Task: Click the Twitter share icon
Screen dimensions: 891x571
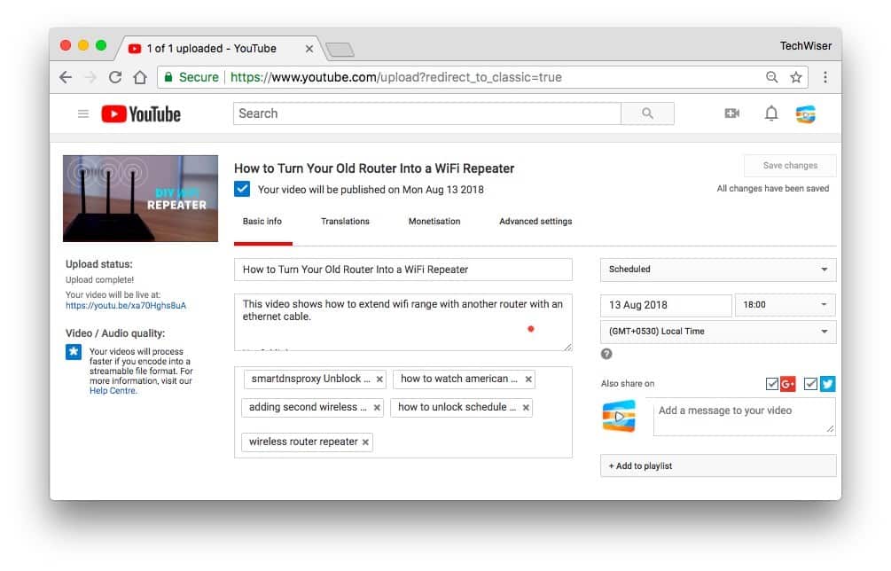Action: pos(827,384)
